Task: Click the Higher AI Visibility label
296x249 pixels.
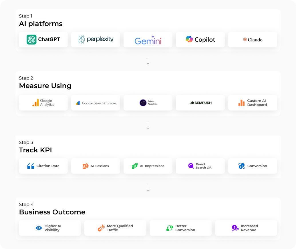Action: 53,228
